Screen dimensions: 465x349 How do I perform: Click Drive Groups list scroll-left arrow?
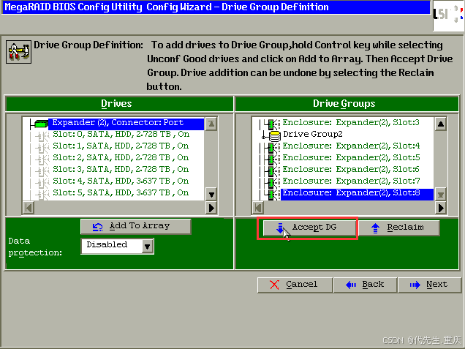(258, 208)
